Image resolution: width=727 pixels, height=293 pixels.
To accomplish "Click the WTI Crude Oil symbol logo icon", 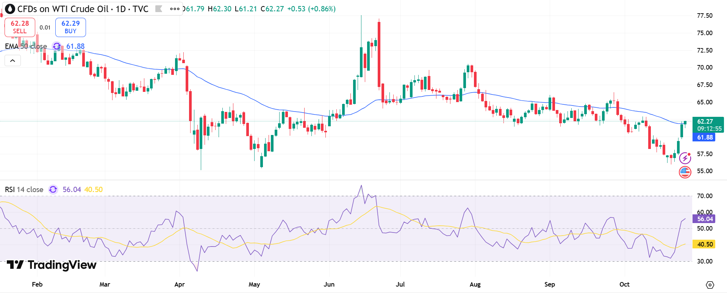I will [x=10, y=9].
